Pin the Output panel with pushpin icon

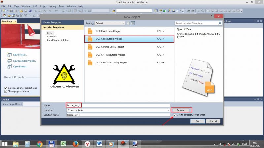point(258,99)
